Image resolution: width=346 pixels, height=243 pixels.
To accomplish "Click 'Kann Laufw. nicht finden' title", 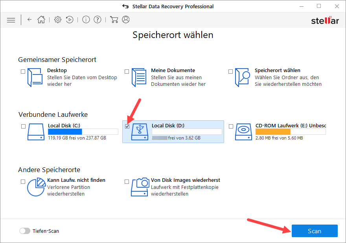I will click(76, 180).
